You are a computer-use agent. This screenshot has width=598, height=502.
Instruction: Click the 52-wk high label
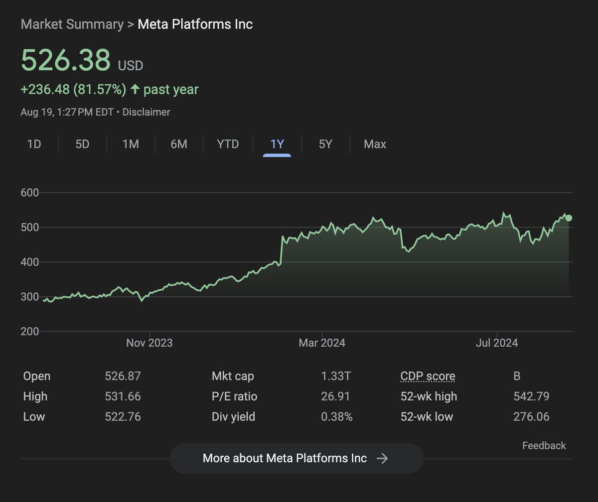click(x=429, y=396)
